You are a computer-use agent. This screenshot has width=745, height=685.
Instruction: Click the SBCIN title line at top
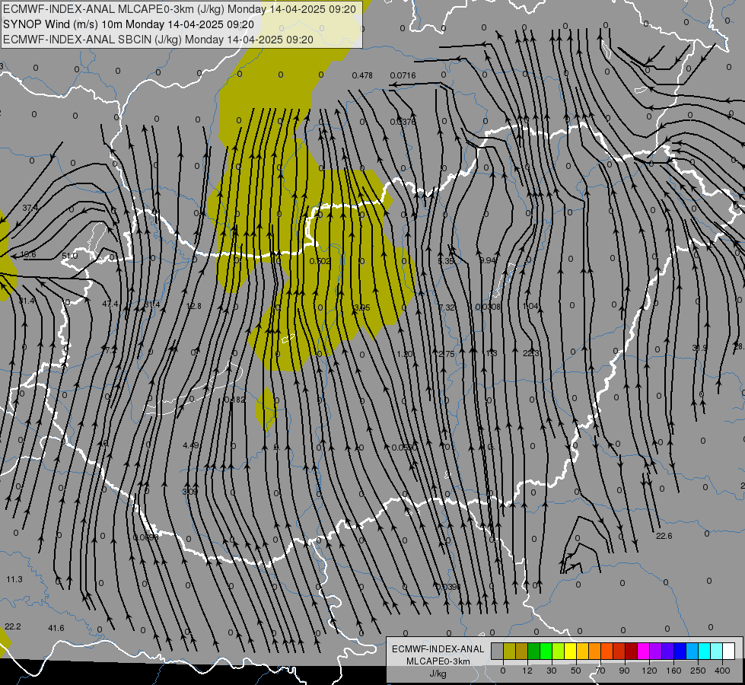tap(158, 40)
